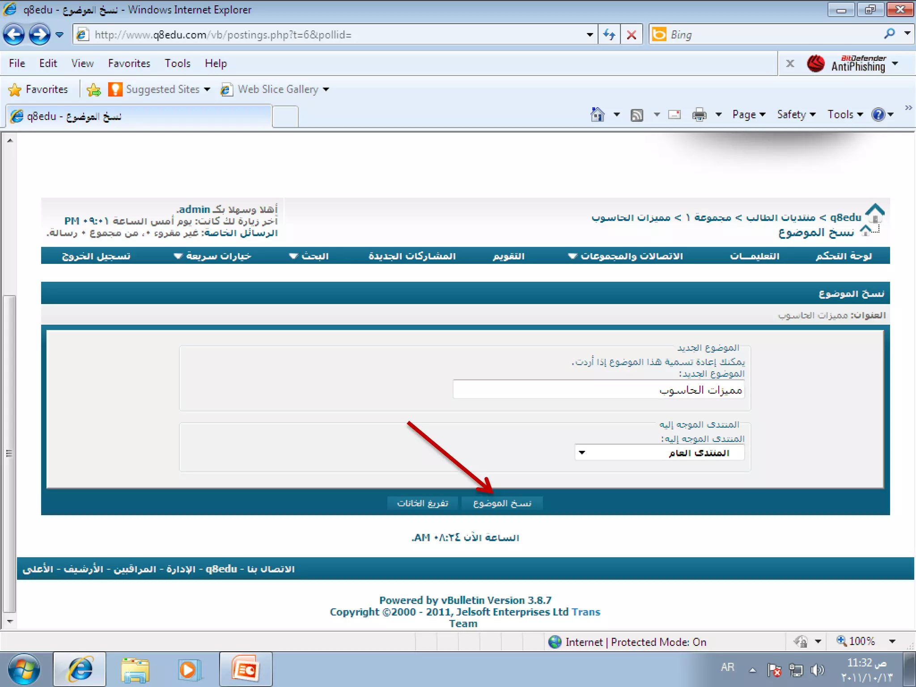This screenshot has height=687, width=916.
Task: Click the scrollbar down arrow
Action: tap(9, 621)
